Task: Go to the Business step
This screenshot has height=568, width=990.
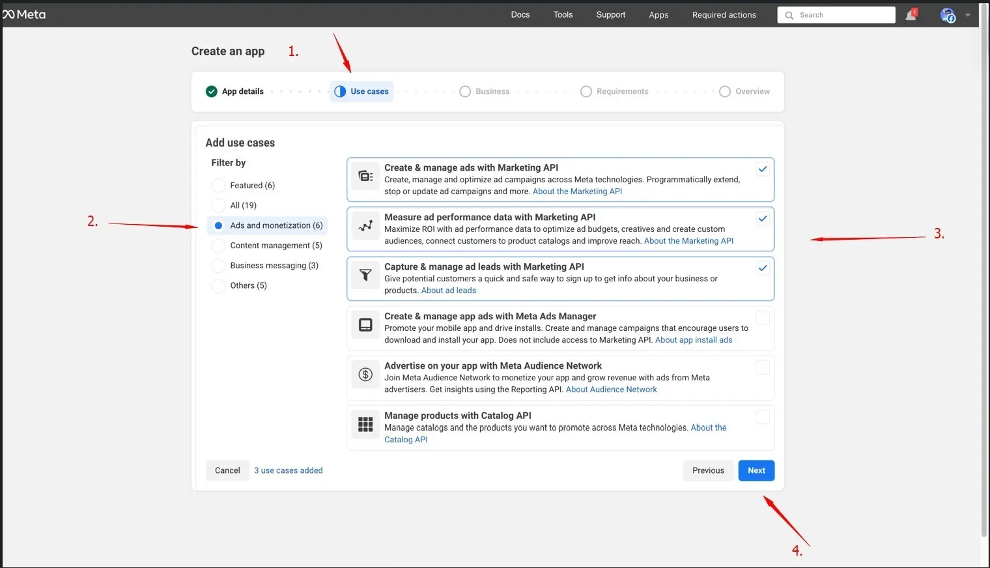Action: click(x=485, y=91)
